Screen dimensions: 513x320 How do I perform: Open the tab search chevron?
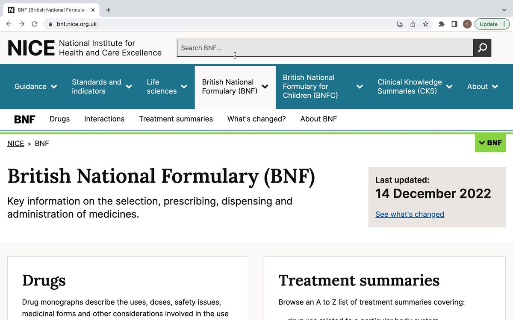(x=504, y=10)
